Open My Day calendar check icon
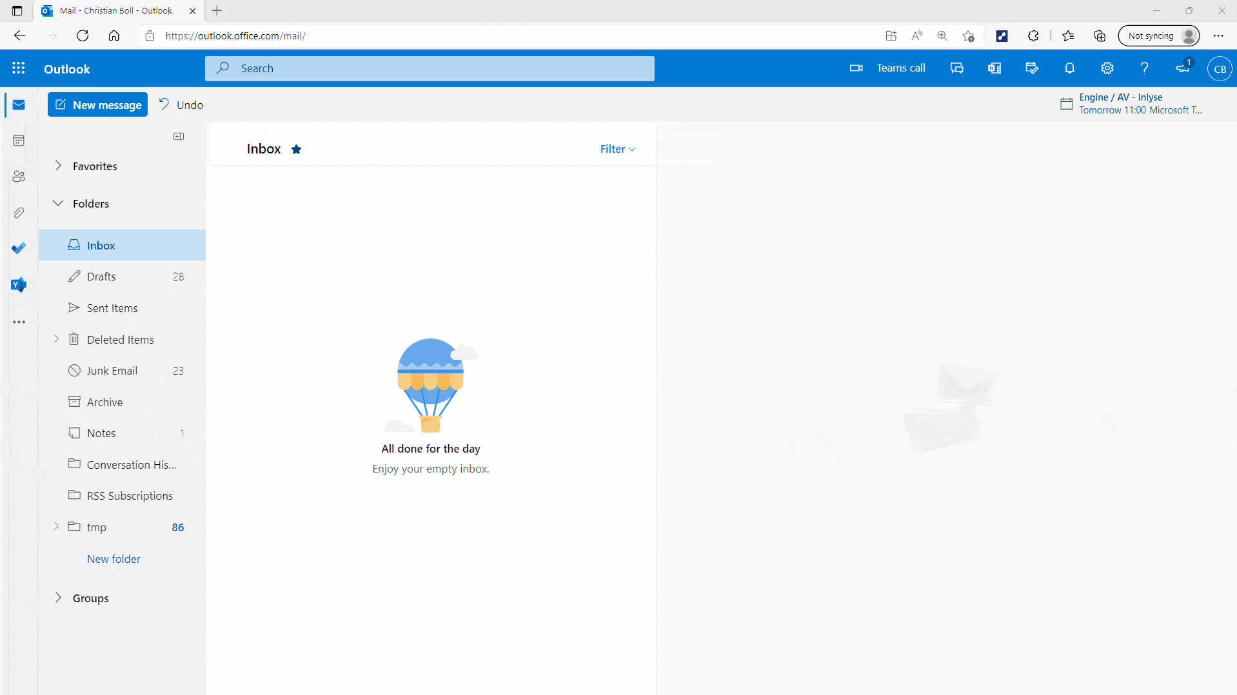The height and width of the screenshot is (695, 1237). click(x=1032, y=68)
